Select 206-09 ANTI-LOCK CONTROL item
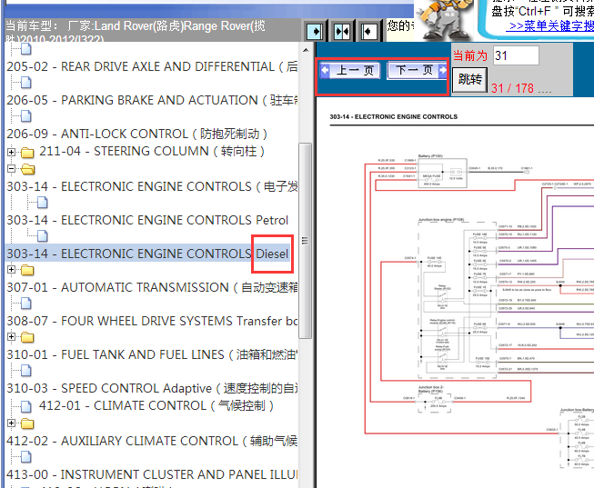 [136, 134]
